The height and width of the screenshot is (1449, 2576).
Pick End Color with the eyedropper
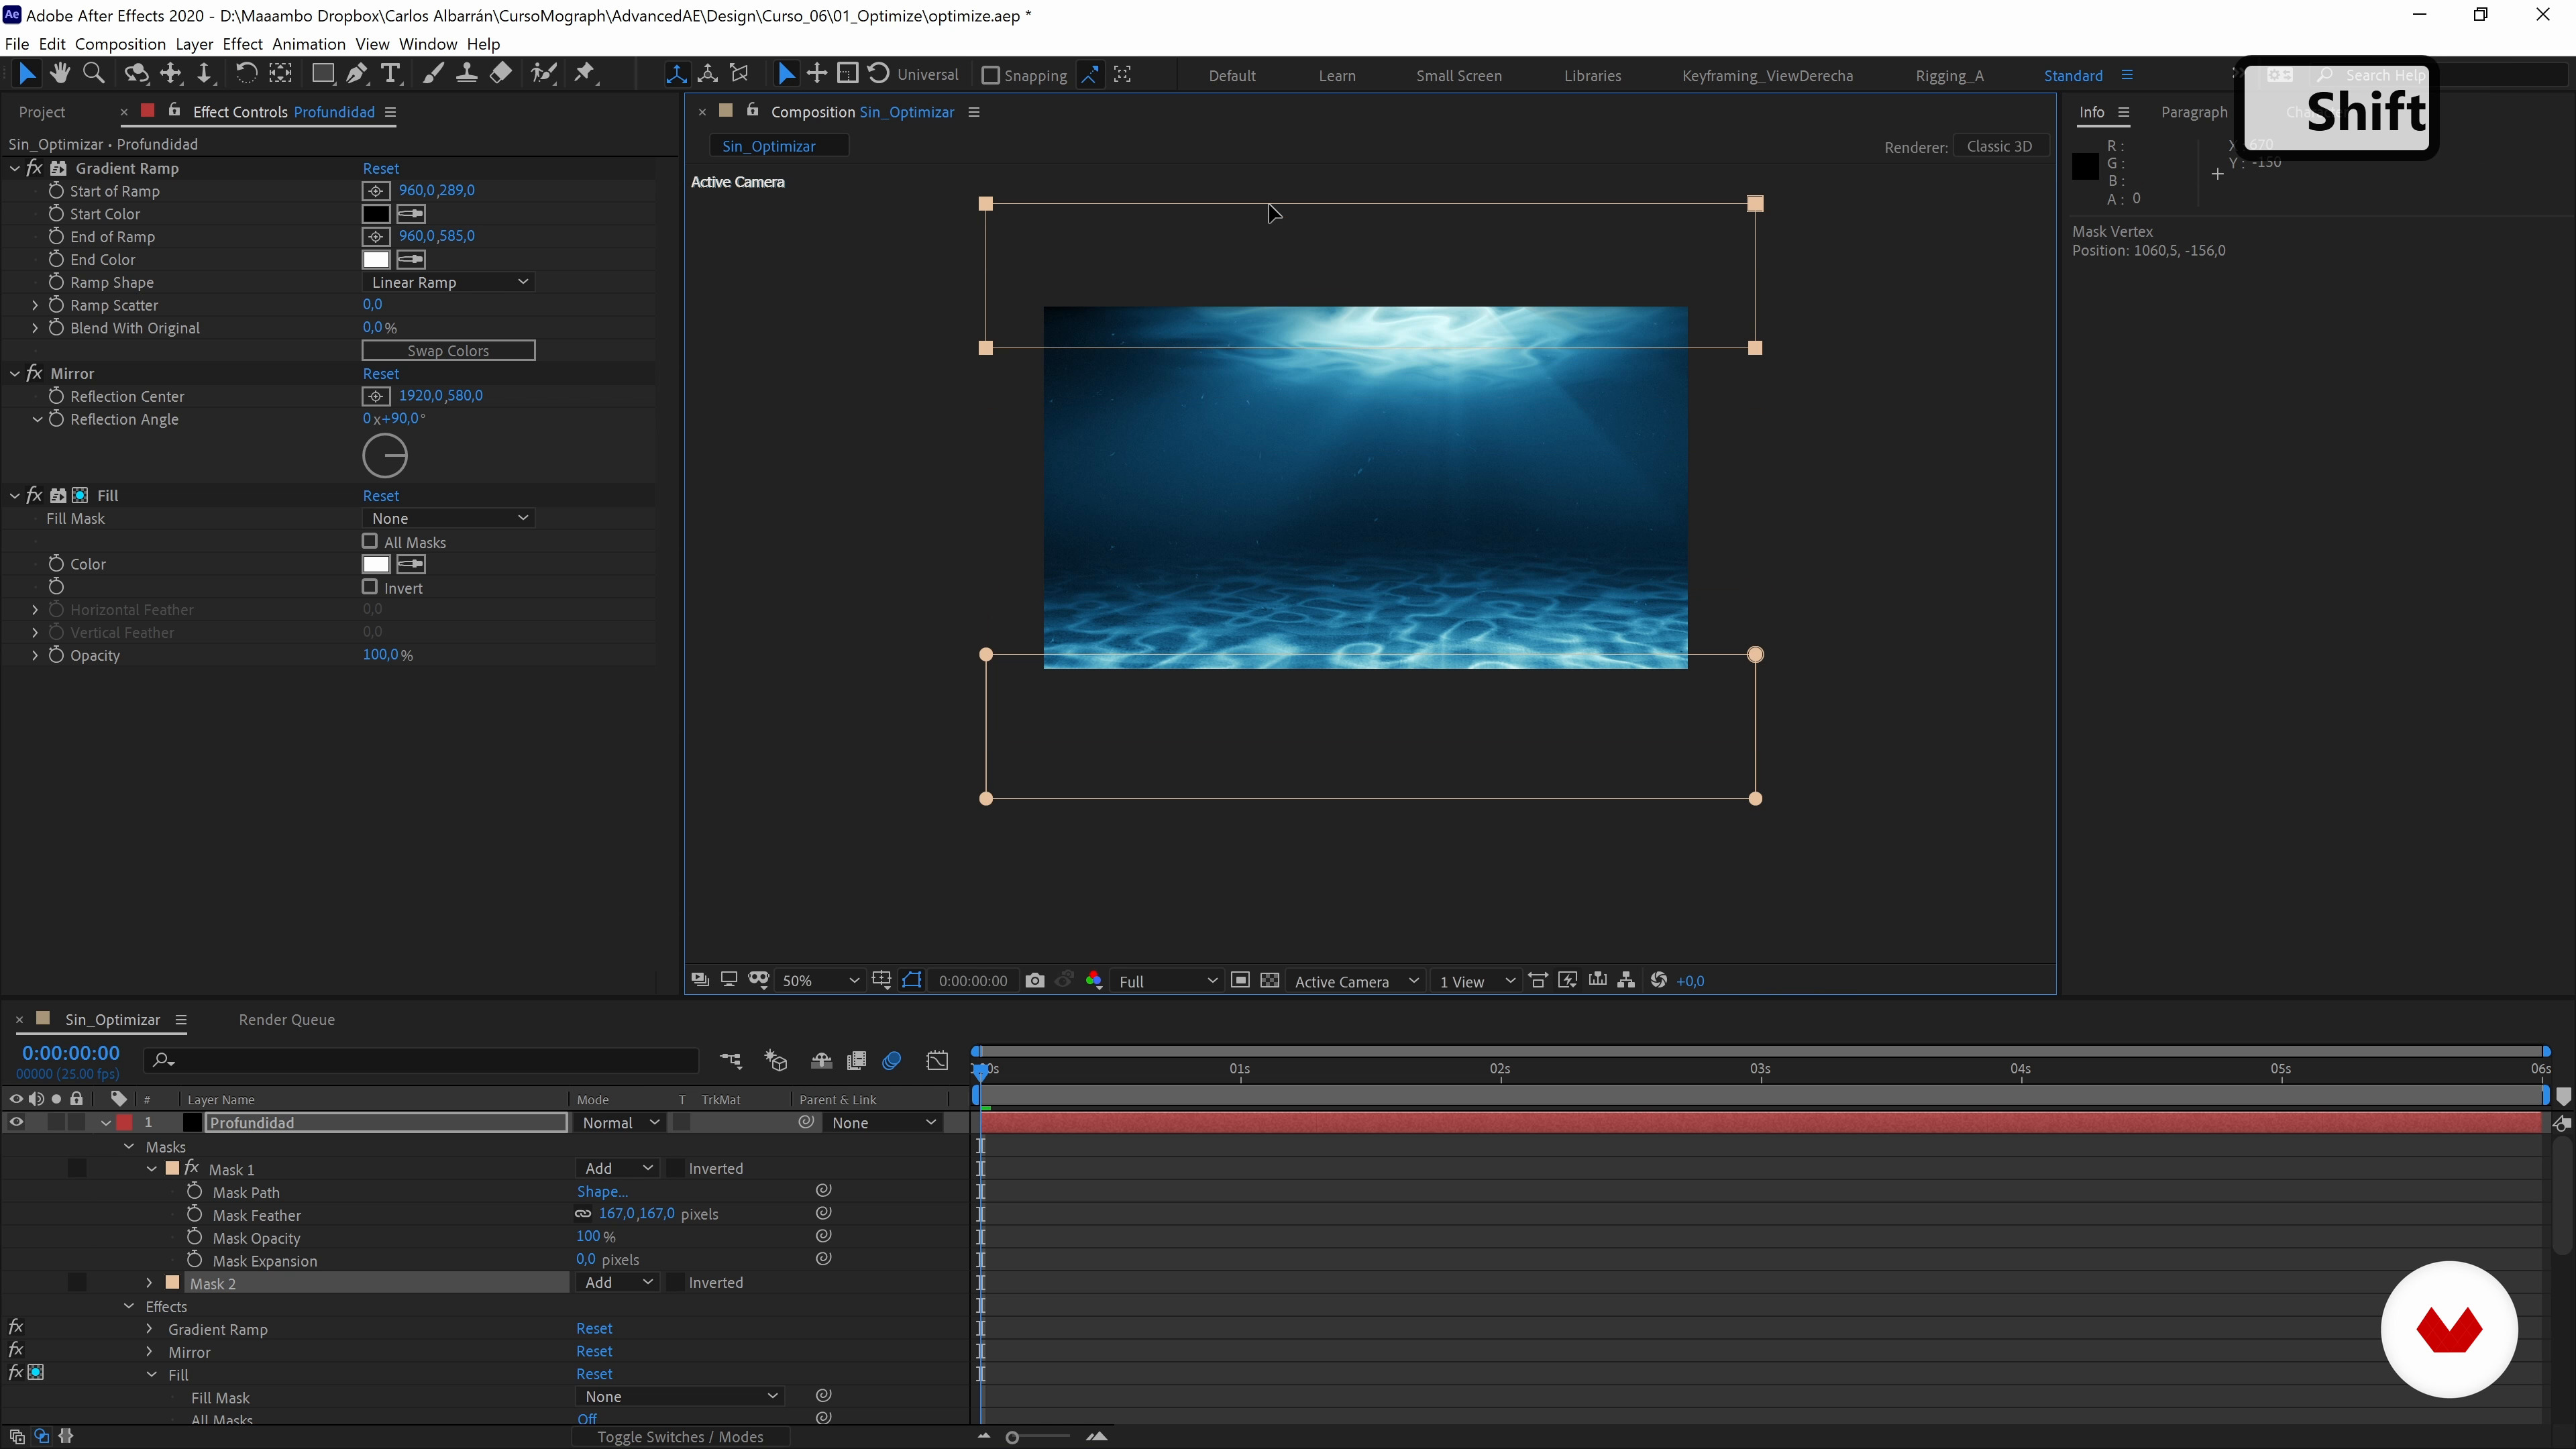(x=410, y=260)
